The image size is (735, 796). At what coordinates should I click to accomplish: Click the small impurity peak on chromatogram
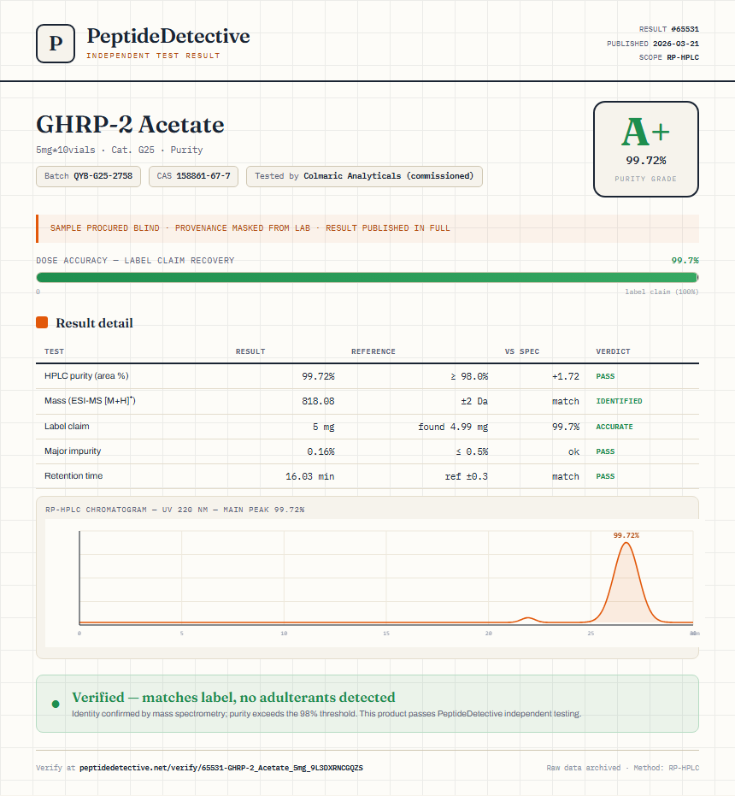[528, 619]
